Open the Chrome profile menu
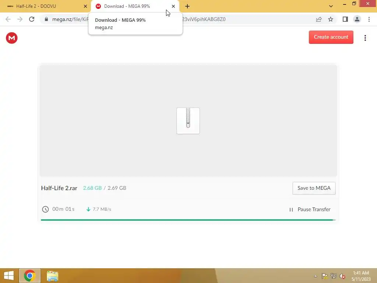Screen dimensions: 377x283 pyautogui.click(x=357, y=19)
